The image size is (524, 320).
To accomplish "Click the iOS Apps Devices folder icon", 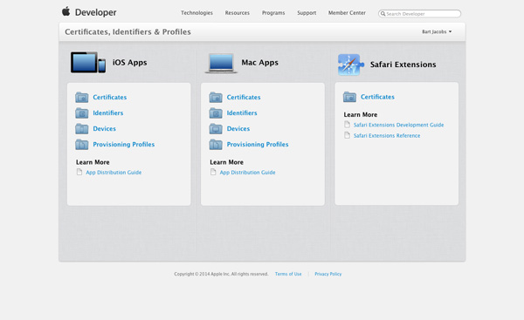I will point(81,128).
